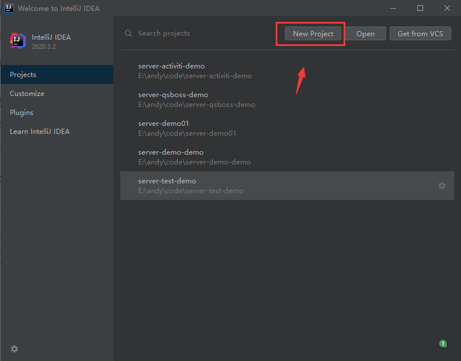Open the server-demo-demo project
The image size is (461, 361).
[x=287, y=157]
